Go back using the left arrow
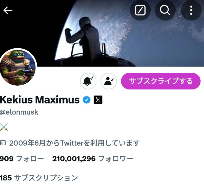The height and width of the screenshot is (186, 204). click(x=8, y=10)
